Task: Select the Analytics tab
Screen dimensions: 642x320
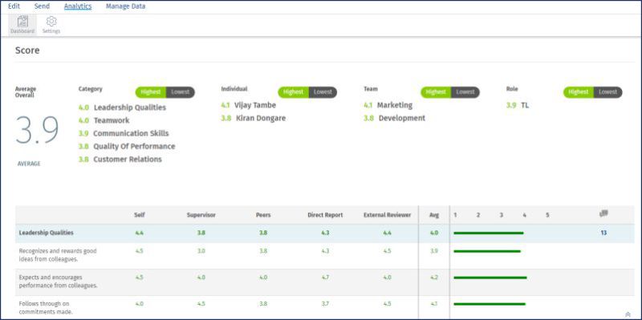Action: coord(78,6)
